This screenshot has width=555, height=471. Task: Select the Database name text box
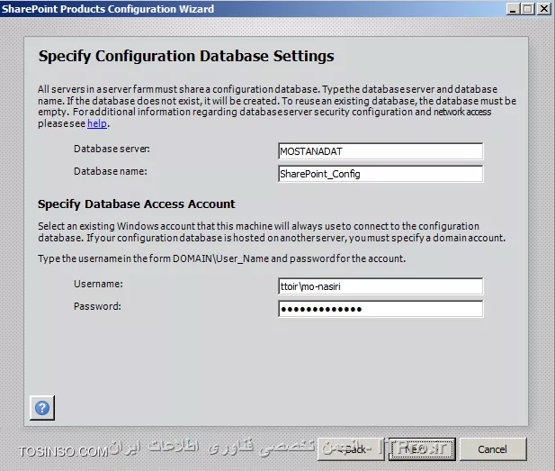point(380,174)
